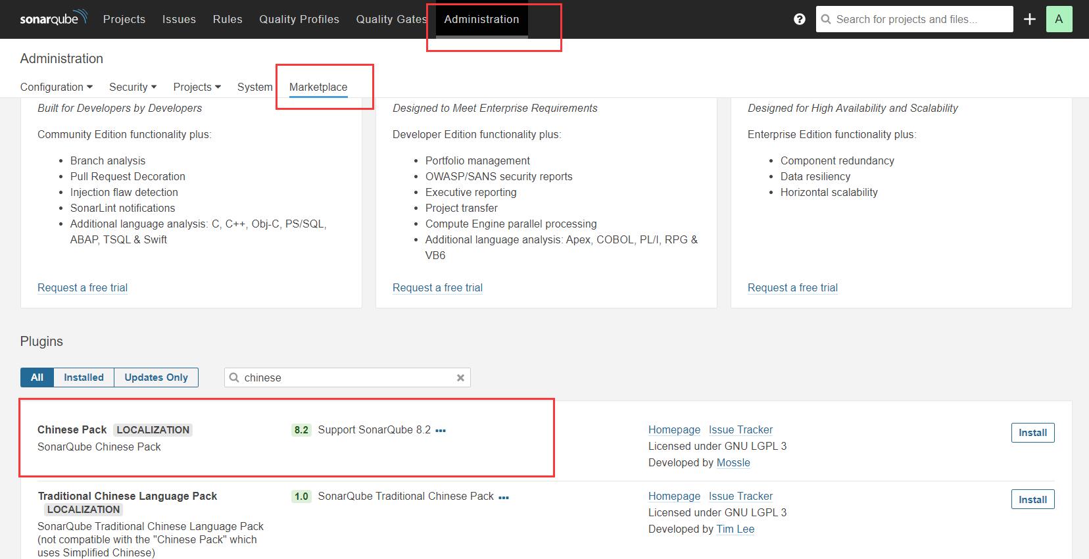This screenshot has width=1089, height=559.
Task: Open developer Mossle link
Action: click(x=733, y=462)
